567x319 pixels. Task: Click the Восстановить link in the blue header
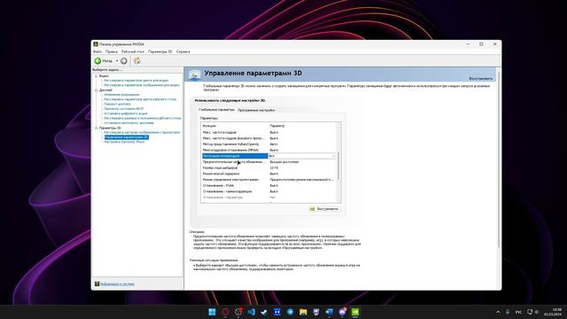[480, 79]
